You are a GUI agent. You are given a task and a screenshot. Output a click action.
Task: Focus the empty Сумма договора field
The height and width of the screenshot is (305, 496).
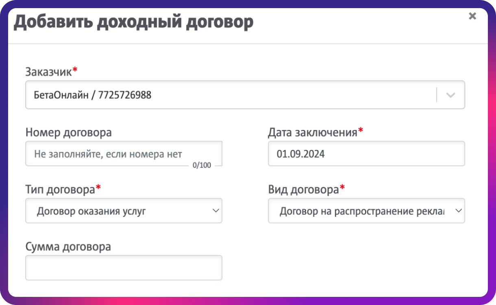124,268
